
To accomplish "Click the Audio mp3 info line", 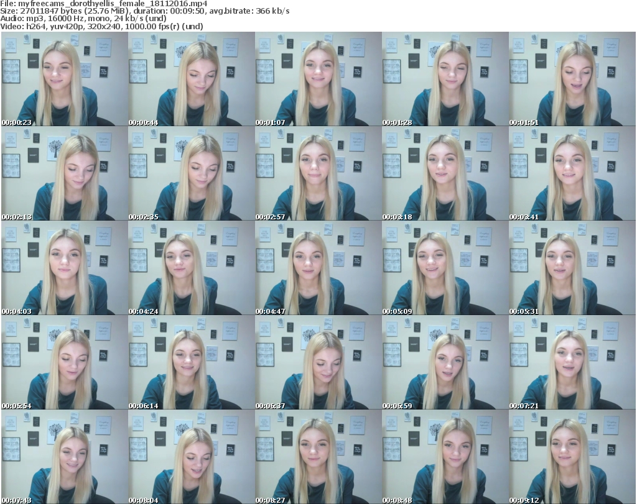I will [x=84, y=19].
